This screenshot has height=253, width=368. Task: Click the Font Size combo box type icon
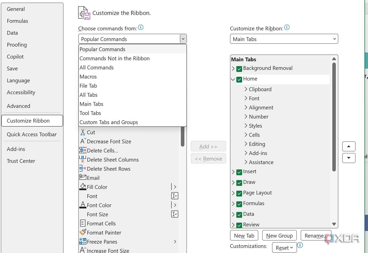[175, 214]
